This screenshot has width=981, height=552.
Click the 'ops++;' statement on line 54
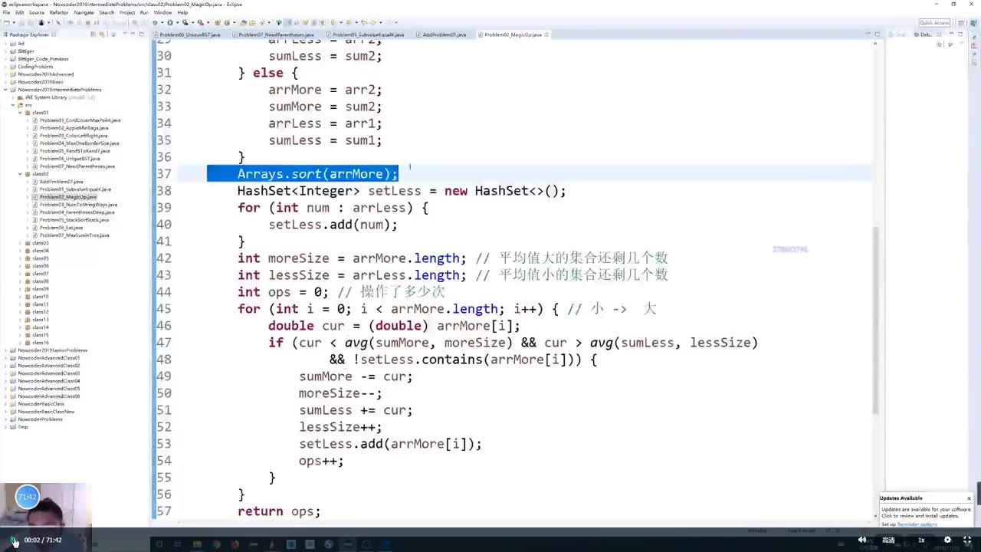[321, 461]
